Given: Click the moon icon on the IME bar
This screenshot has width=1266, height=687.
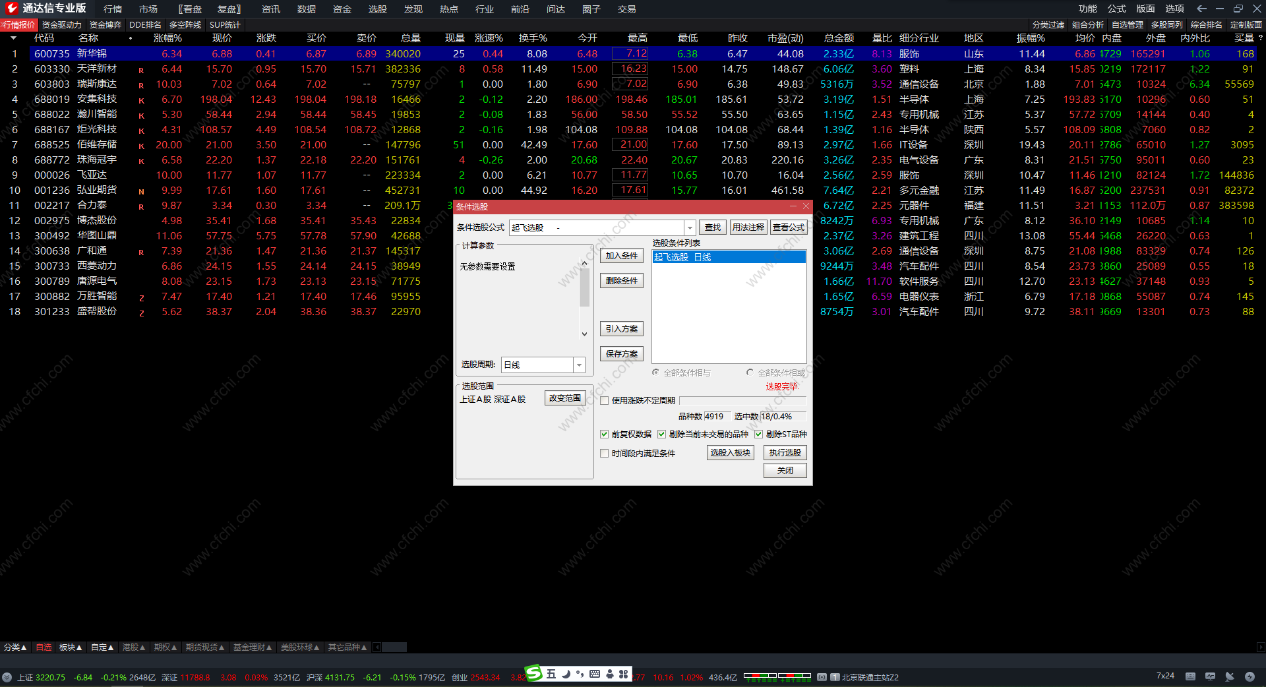Looking at the screenshot, I should pyautogui.click(x=566, y=674).
